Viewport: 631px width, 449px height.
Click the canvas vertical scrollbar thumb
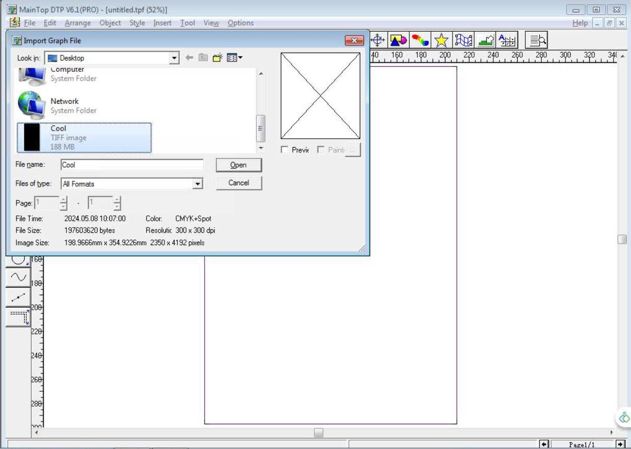point(622,239)
